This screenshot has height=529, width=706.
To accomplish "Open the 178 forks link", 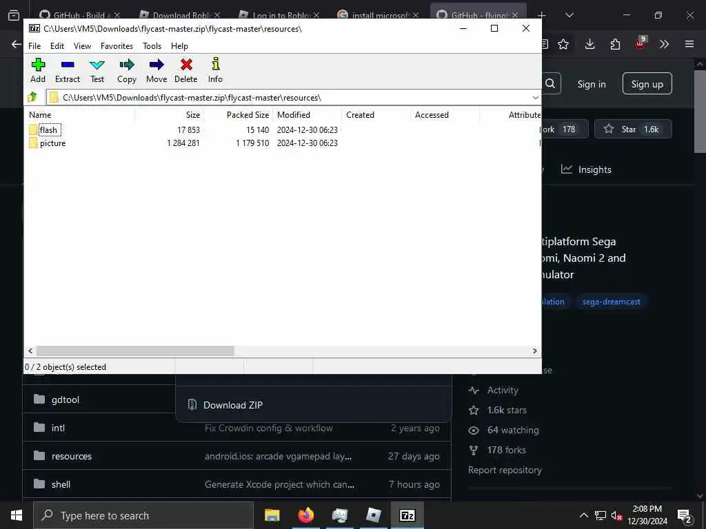I will pyautogui.click(x=506, y=450).
